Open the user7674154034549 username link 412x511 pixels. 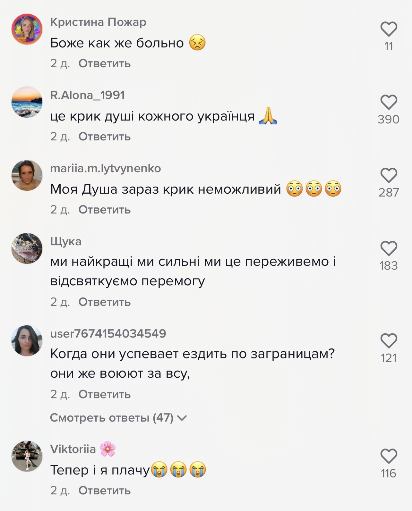tap(108, 333)
